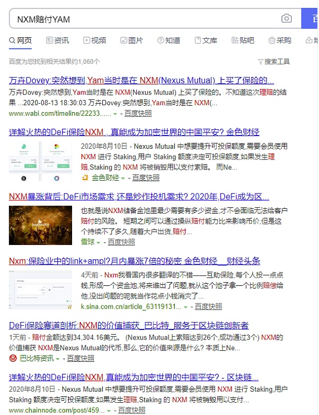Viewport: 319px width, 415px height.
Task: Open the 采购 tab
Action: point(280,40)
